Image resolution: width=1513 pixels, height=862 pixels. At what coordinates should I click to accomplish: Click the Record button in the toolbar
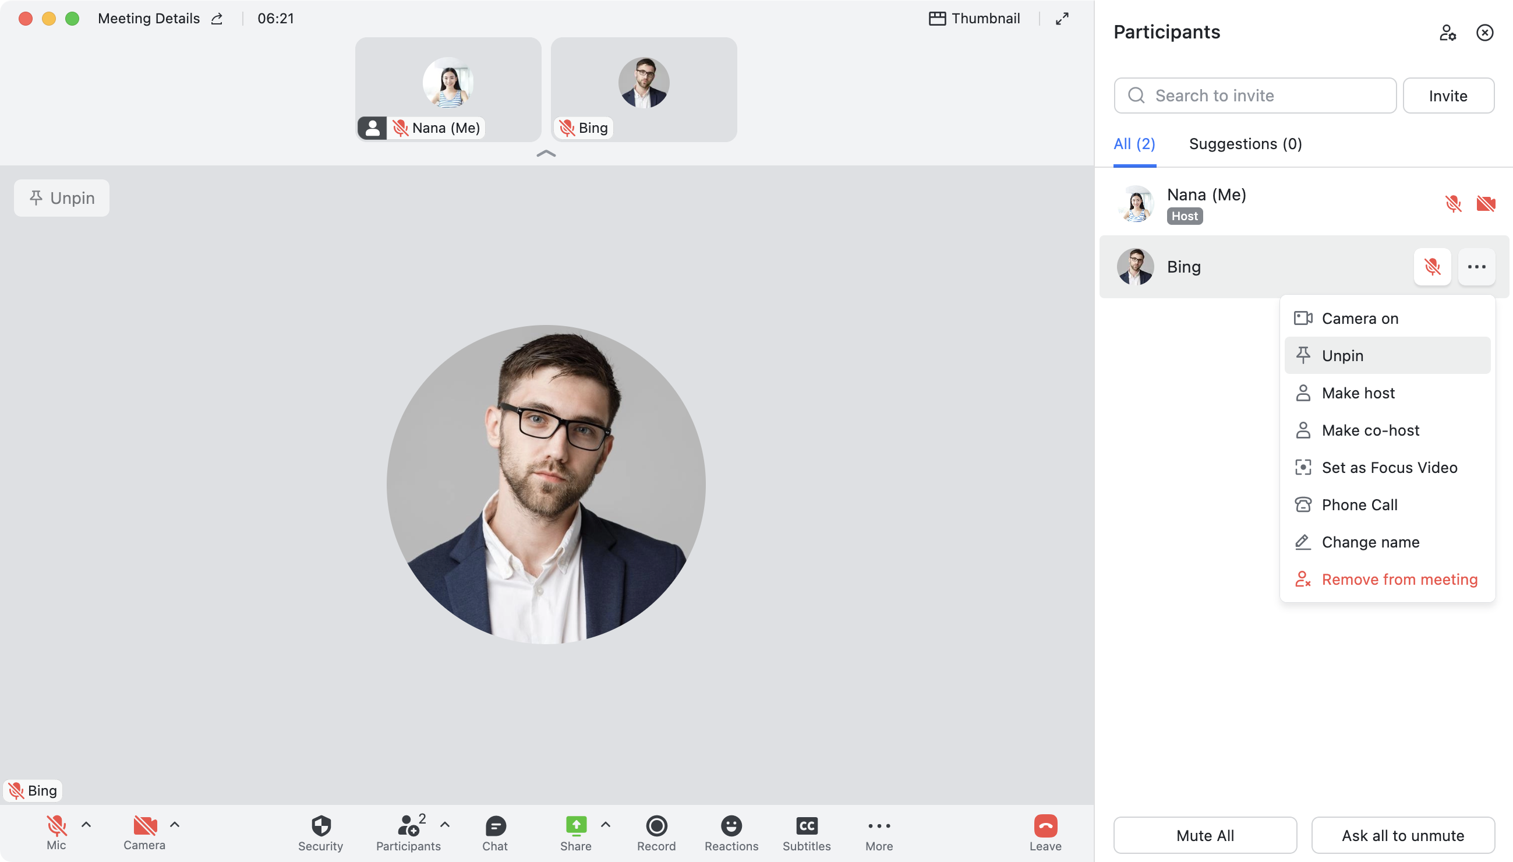tap(656, 829)
